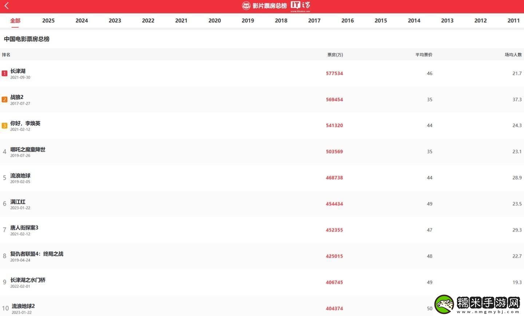Click 场均人数 value 37.3
524x316 pixels.
(x=517, y=100)
